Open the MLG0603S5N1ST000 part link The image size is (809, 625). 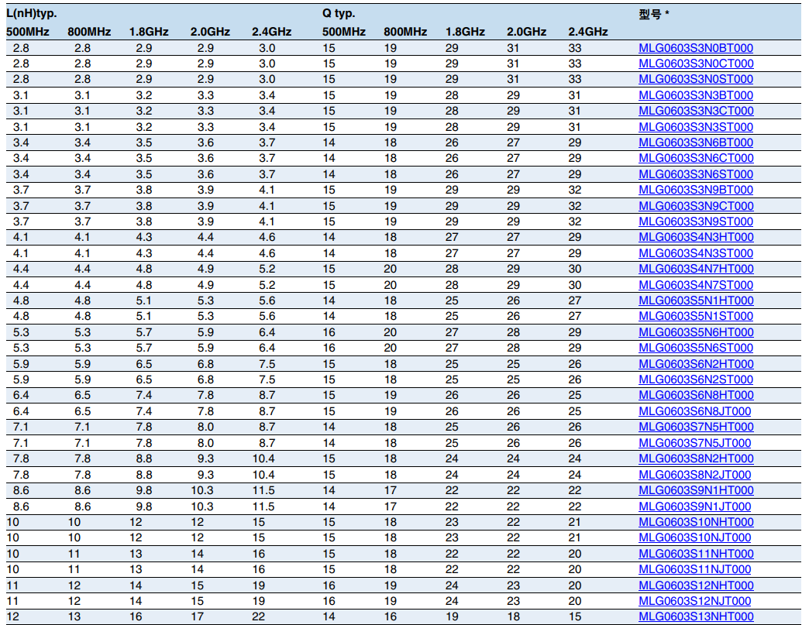tap(696, 316)
